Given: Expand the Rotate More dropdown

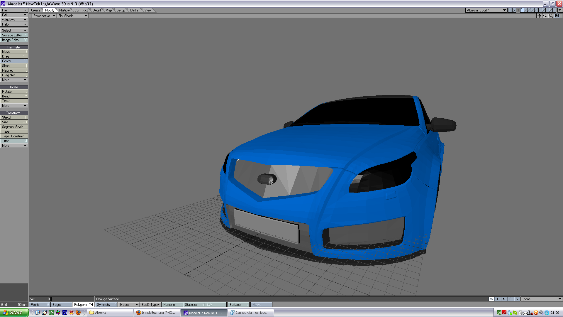Looking at the screenshot, I should tap(14, 106).
